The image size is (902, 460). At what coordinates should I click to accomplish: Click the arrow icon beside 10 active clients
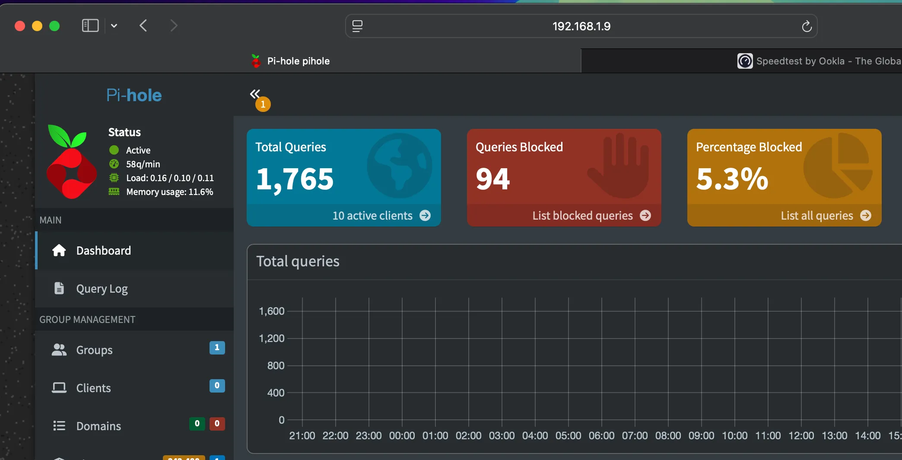(425, 215)
